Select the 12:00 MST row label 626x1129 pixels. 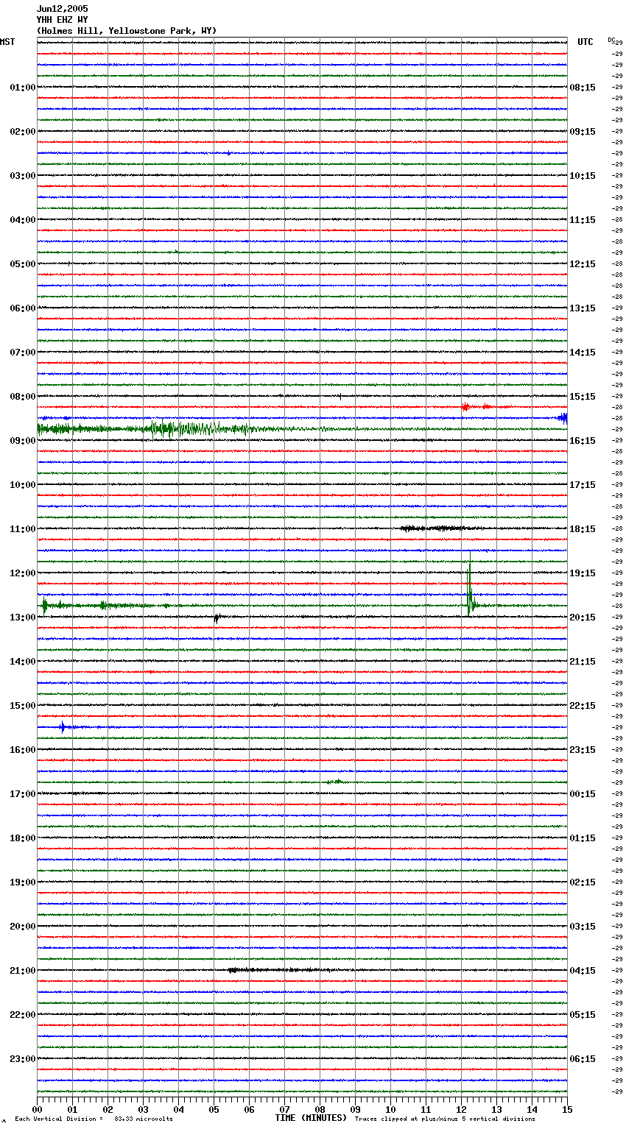(x=23, y=573)
